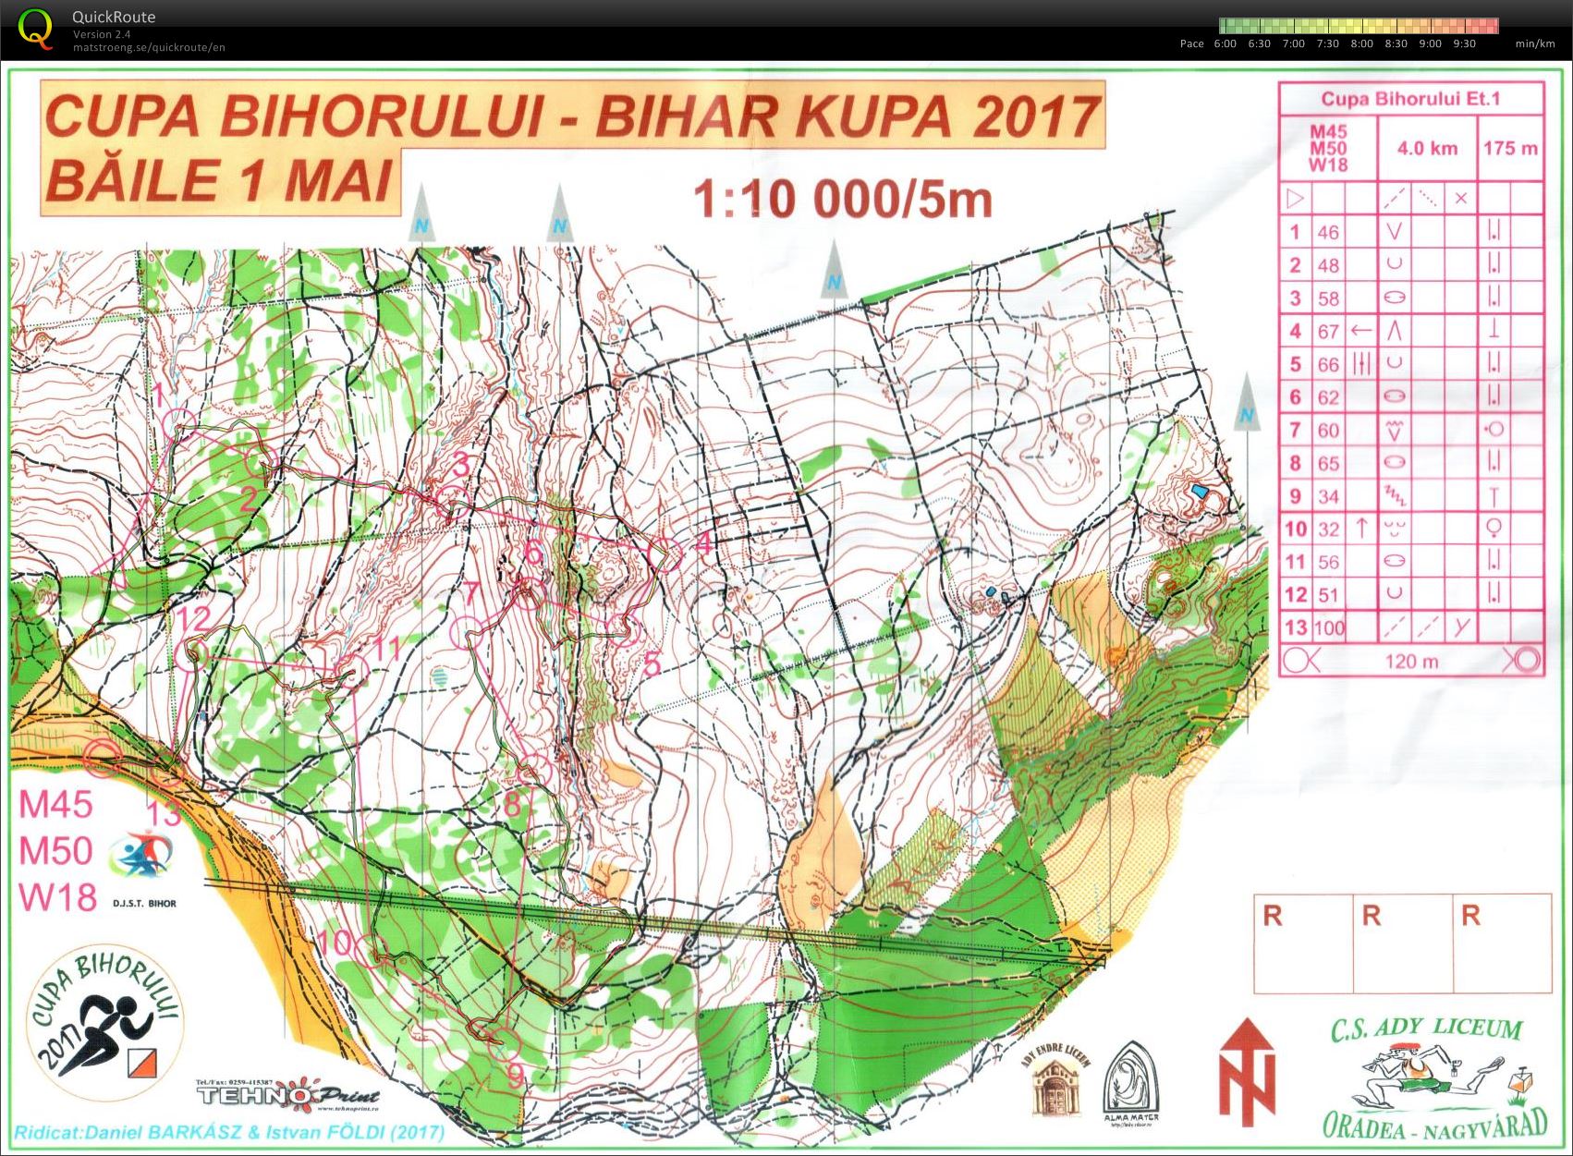Viewport: 1573px width, 1156px height.
Task: Click the pace color gradient bar
Action: point(1359,26)
